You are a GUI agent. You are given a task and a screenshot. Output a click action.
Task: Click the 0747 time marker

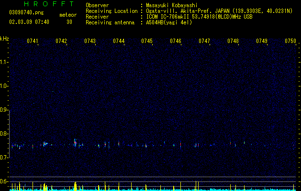pyautogui.click(x=204, y=41)
